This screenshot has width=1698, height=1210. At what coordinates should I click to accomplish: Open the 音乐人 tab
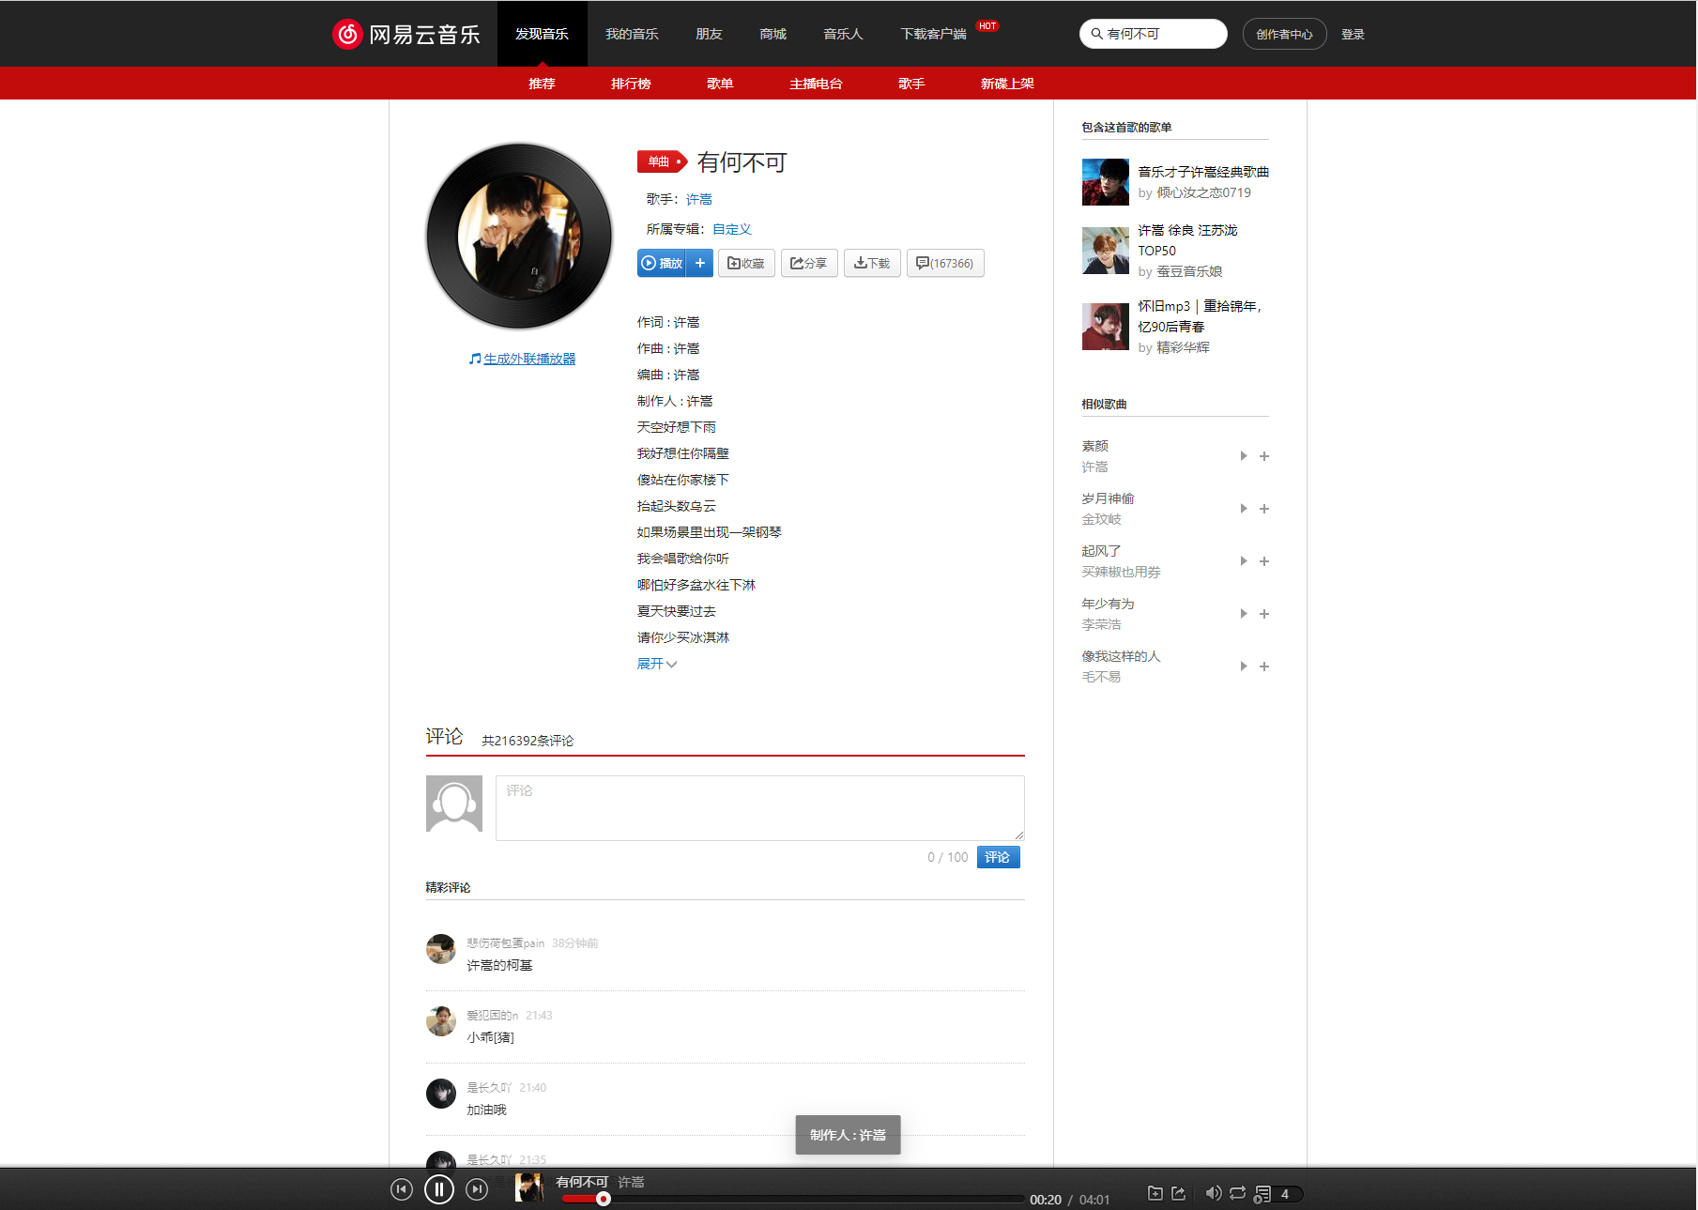[x=843, y=34]
